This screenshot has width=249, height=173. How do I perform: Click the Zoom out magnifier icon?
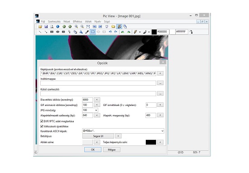(82, 27)
